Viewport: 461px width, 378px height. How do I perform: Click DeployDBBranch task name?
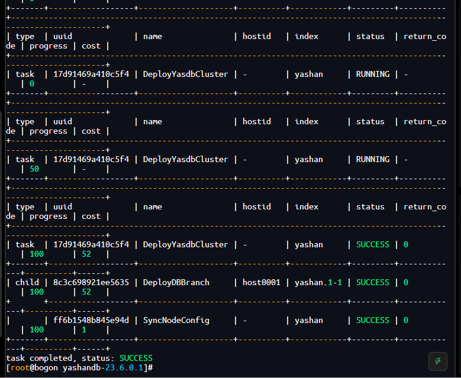176,283
